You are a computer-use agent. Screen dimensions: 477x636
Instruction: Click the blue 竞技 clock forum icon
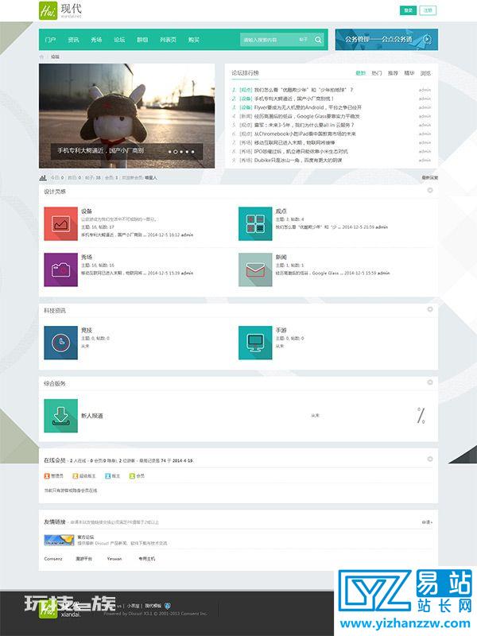(x=61, y=343)
